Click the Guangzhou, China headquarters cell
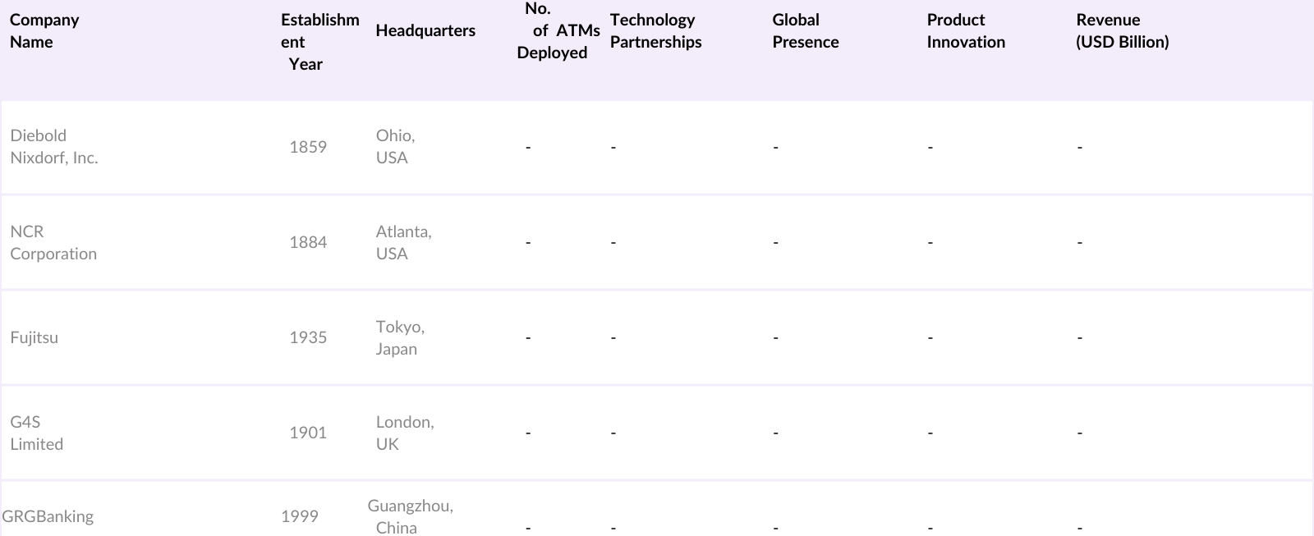 410,516
